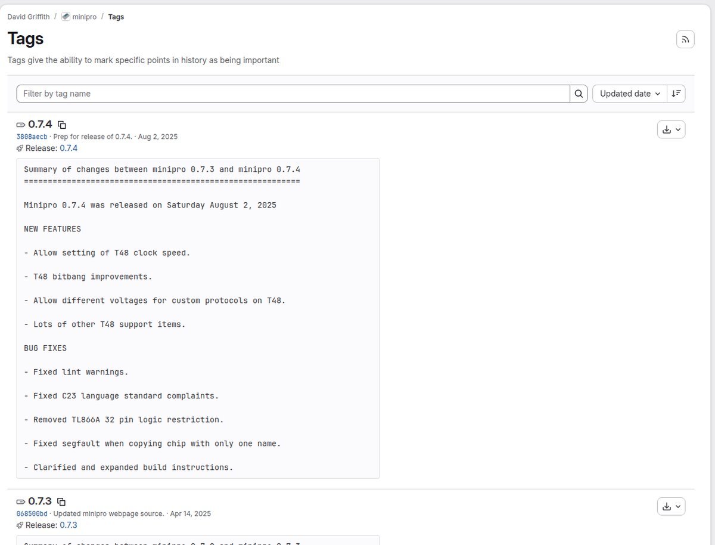Click 'Lots of other T48 support items.' line
Image resolution: width=715 pixels, height=545 pixels.
(x=105, y=324)
